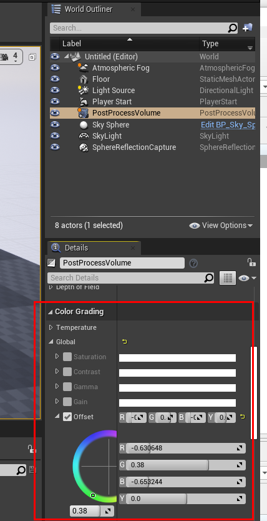The height and width of the screenshot is (521, 267).
Task: Enable the Gain override checkbox
Action: tap(67, 402)
